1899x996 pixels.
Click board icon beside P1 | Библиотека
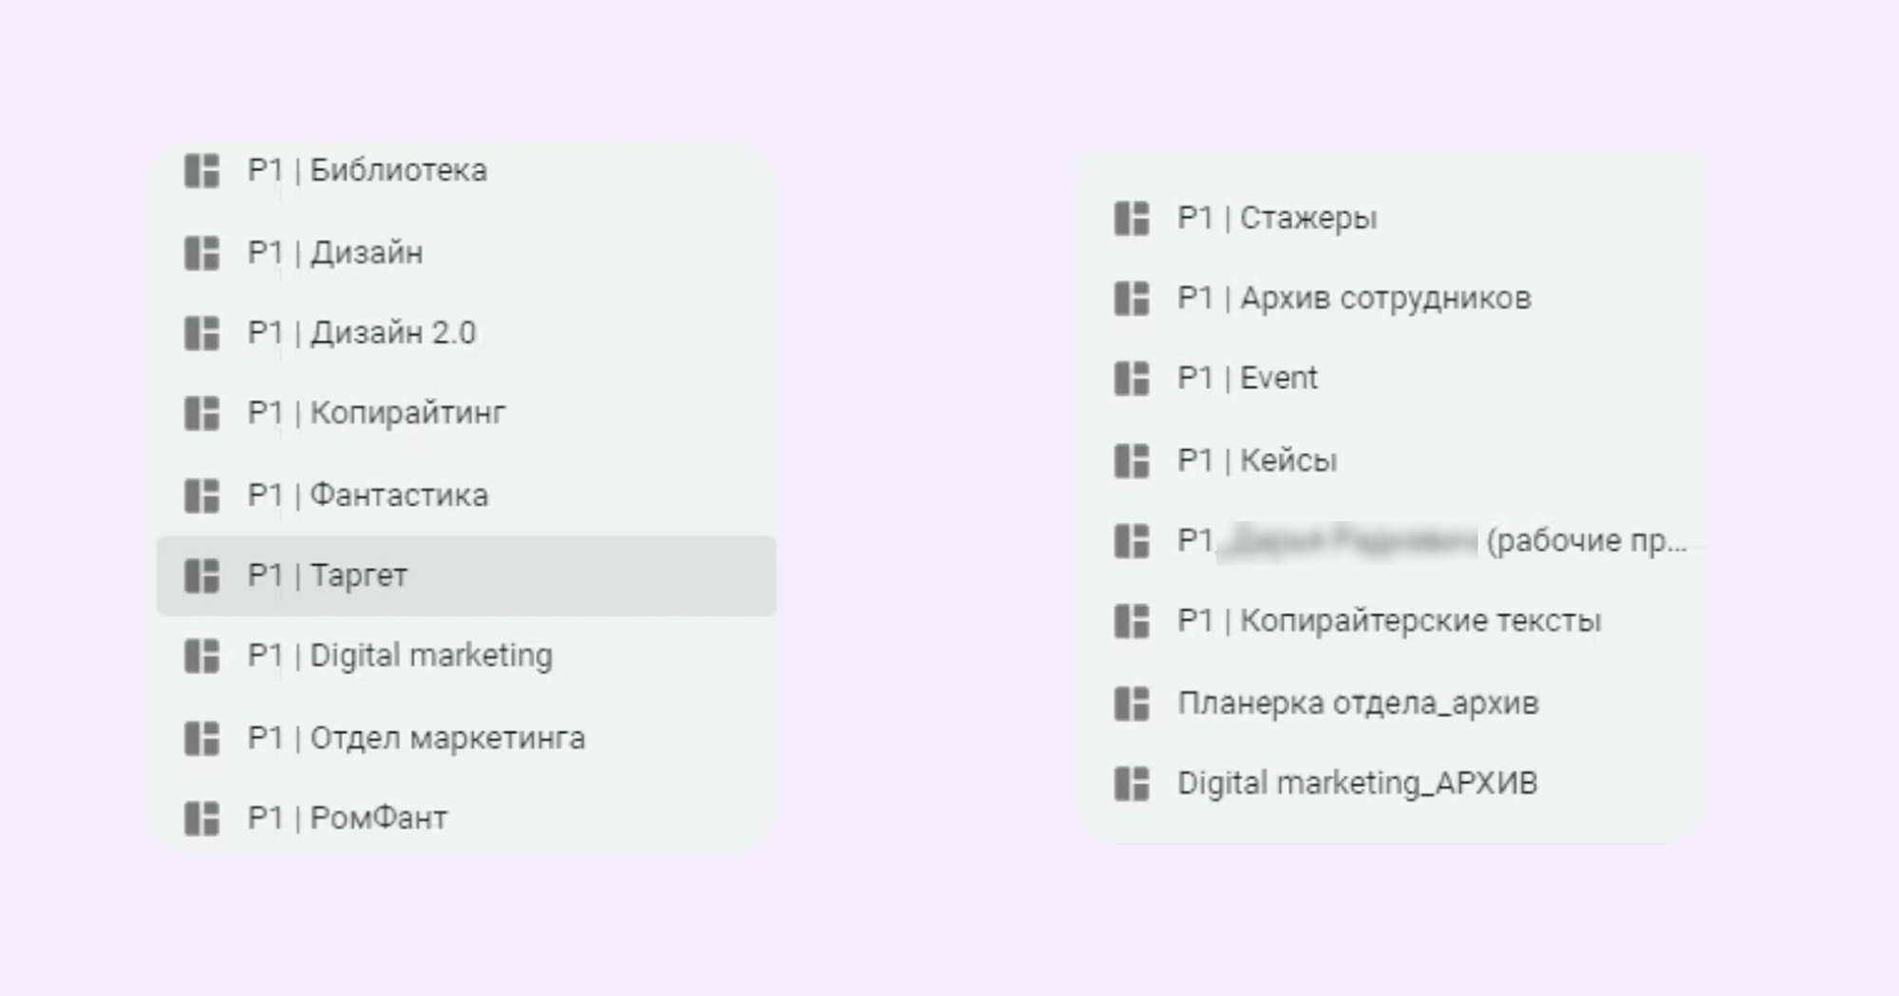[x=201, y=171]
